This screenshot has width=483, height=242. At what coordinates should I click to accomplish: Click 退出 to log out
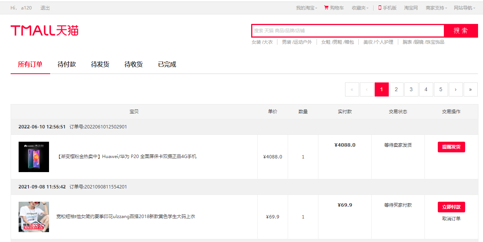[45, 8]
